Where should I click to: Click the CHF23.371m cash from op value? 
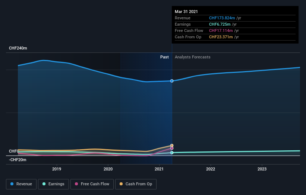coord(221,37)
